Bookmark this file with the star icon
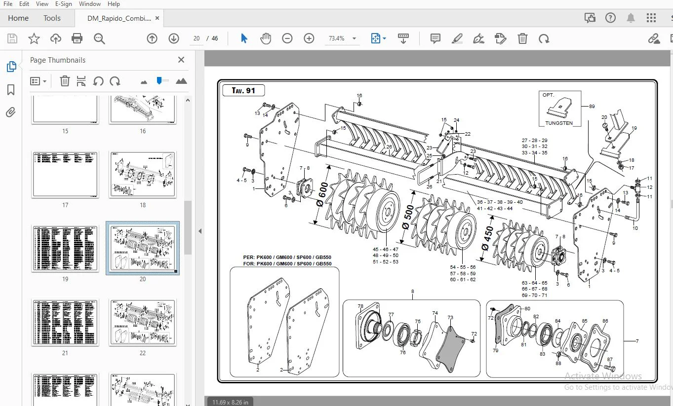 point(34,38)
